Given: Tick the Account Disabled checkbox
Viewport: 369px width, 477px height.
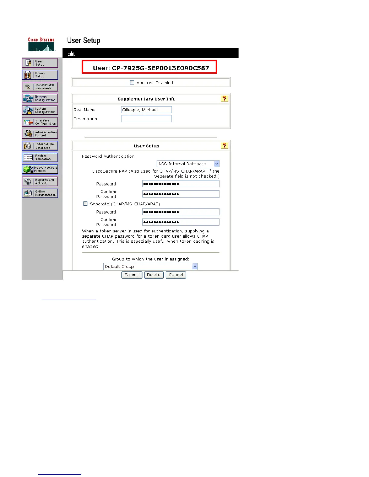Looking at the screenshot, I should (x=132, y=82).
